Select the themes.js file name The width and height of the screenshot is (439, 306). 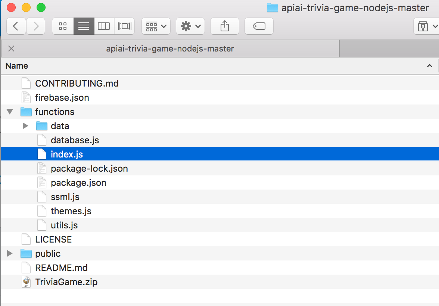point(71,211)
